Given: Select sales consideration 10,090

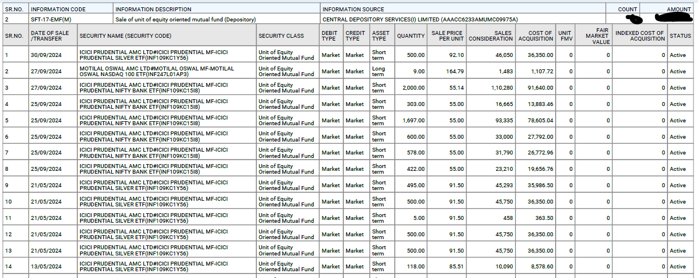Looking at the screenshot, I should (x=504, y=267).
